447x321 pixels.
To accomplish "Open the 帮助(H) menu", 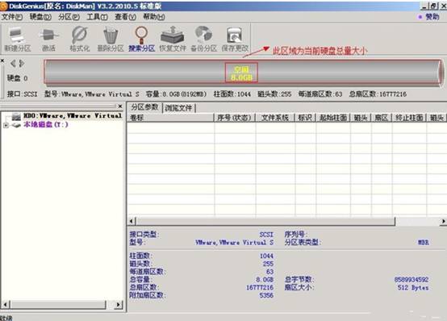I will pyautogui.click(x=154, y=17).
